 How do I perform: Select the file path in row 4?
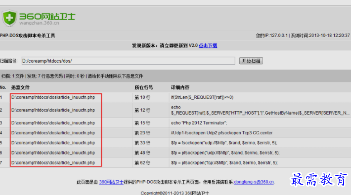point(53,133)
